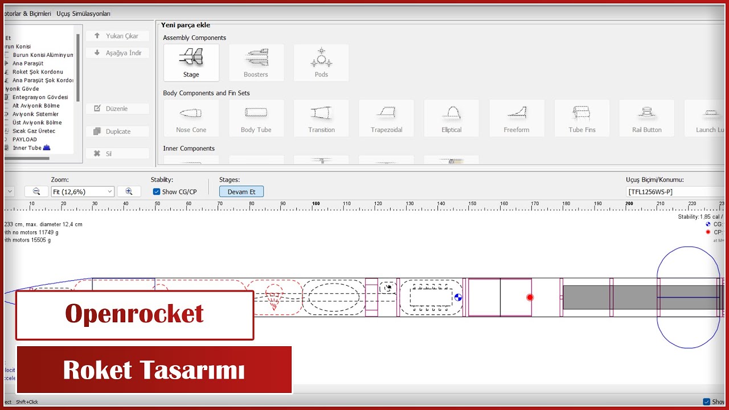Toggle the checkbox in the lower-right corner
Screen dimensions: 729x410
(706, 401)
